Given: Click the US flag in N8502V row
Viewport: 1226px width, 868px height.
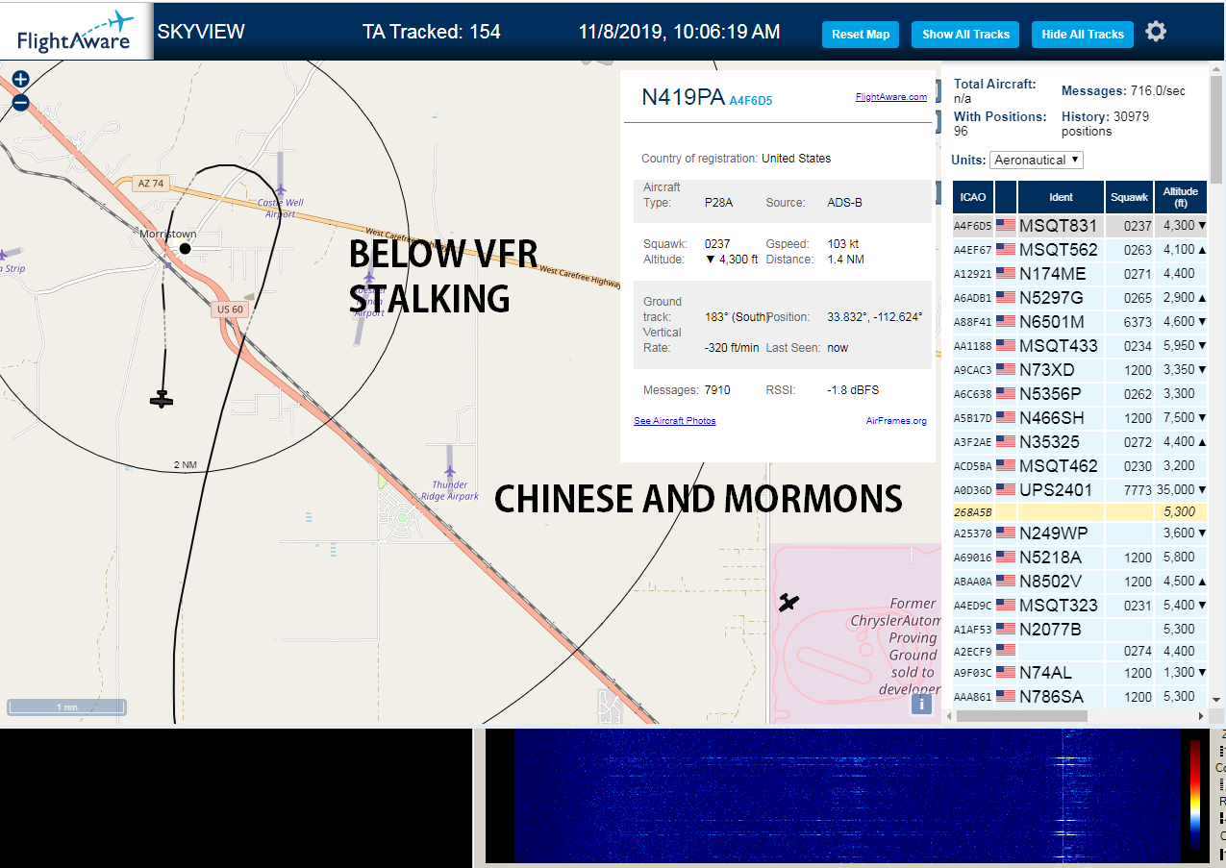Looking at the screenshot, I should click(1006, 582).
